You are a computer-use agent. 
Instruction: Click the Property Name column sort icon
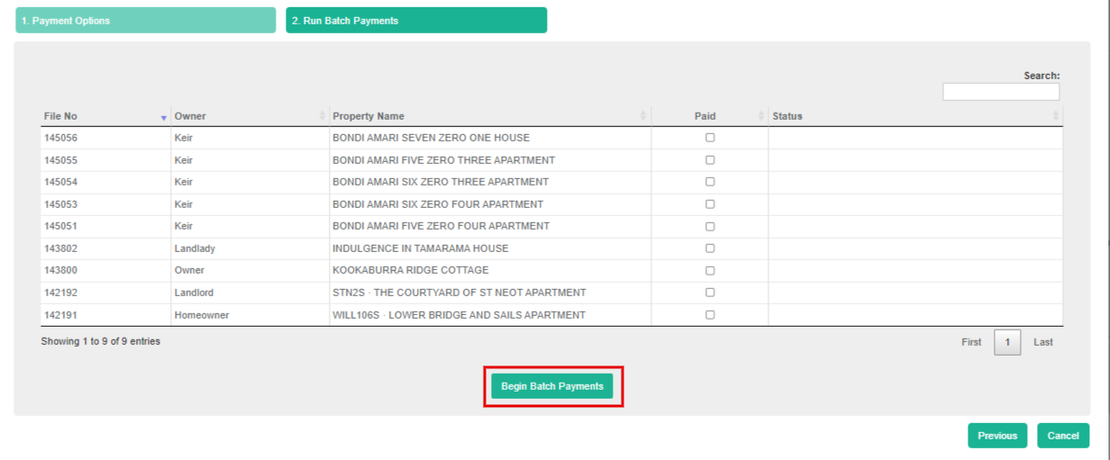coord(643,116)
